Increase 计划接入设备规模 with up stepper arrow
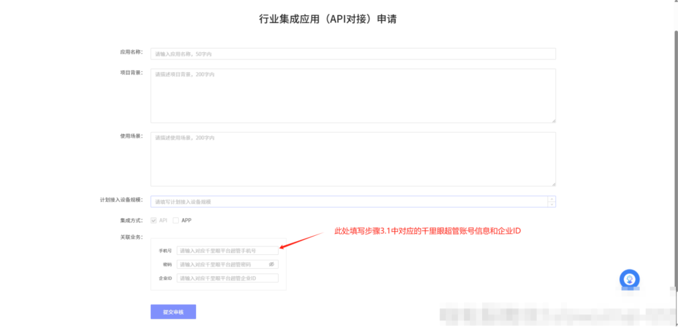This screenshot has height=327, width=678. point(552,199)
